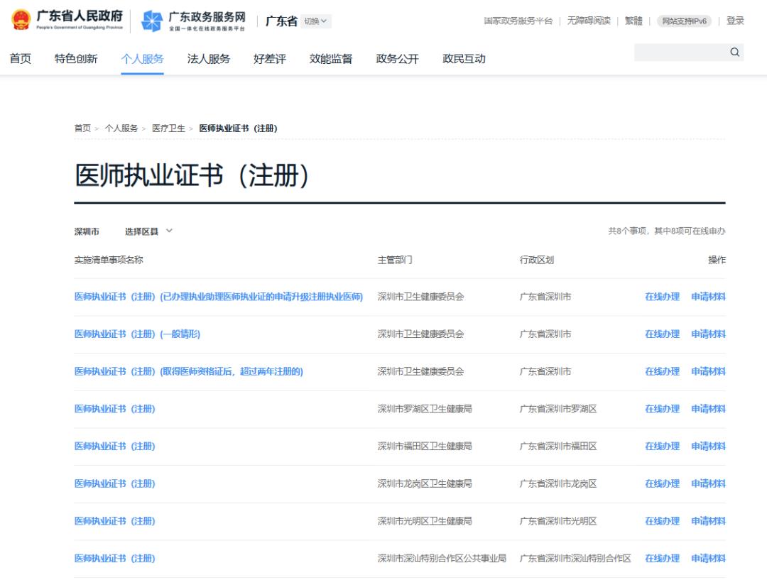Open 医师执业证书(注册) item for 罗湖区
This screenshot has width=767, height=580.
tap(114, 409)
